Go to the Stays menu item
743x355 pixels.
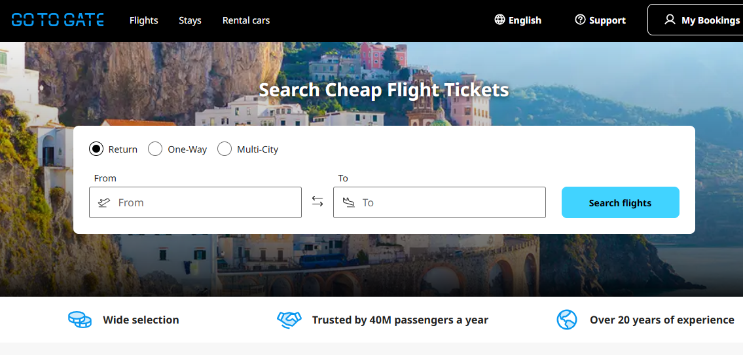(190, 20)
